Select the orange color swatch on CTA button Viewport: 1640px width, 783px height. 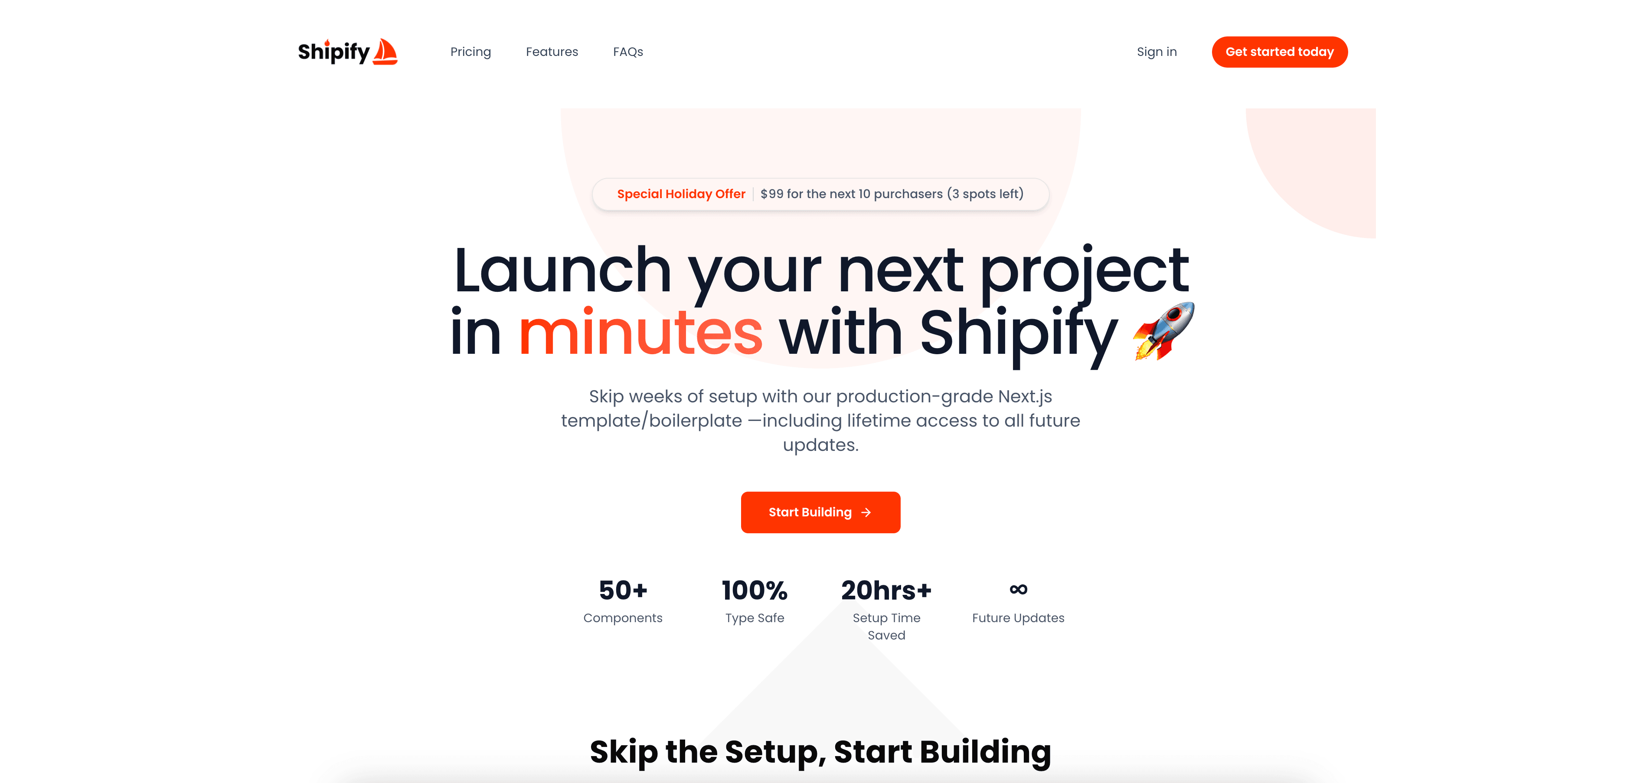click(x=820, y=511)
